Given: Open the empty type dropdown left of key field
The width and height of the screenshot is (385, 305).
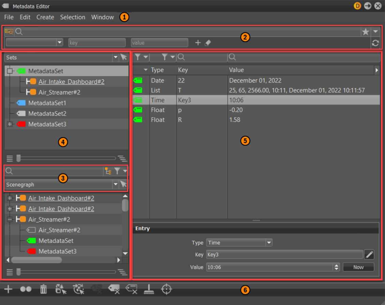Looking at the screenshot, I should click(34, 43).
